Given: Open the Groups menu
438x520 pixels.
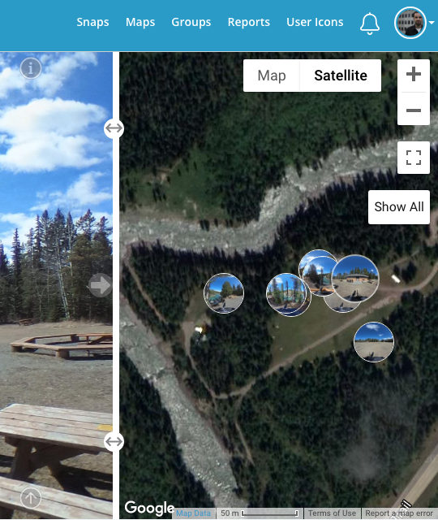Looking at the screenshot, I should [x=191, y=22].
